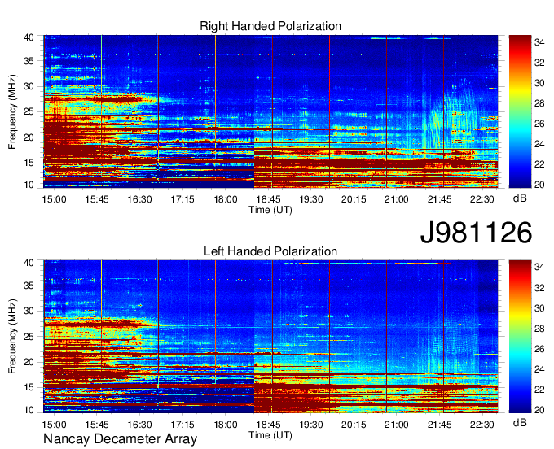Viewport: 554px width, 449px height.
Task: Click the "Nancay Decameter Array" caption
Action: pyautogui.click(x=120, y=439)
